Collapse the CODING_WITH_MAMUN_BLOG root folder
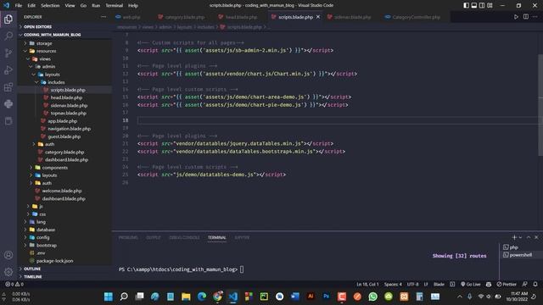543x305 pixels. coord(64,35)
